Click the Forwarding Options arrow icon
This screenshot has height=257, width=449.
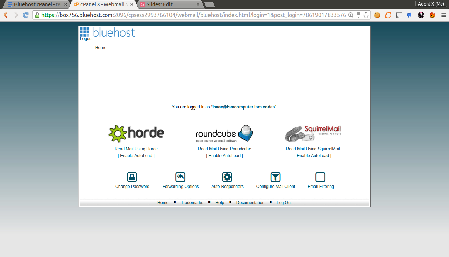click(x=180, y=177)
